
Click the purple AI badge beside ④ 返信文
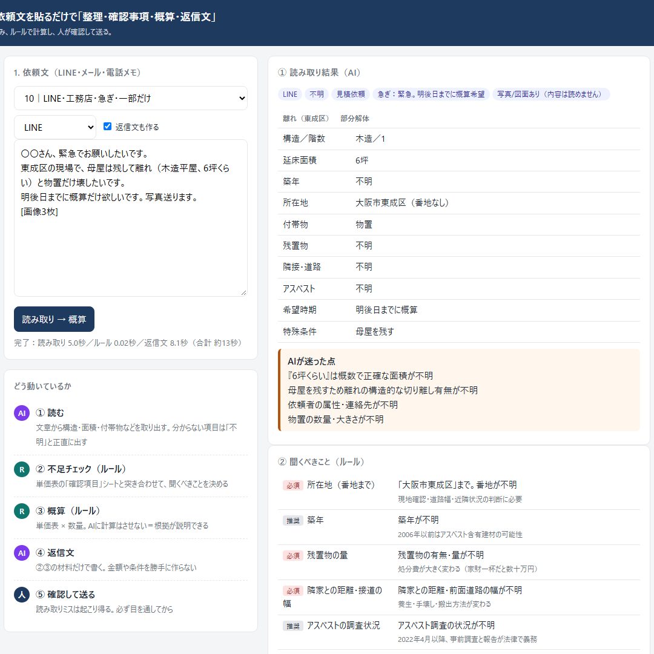tap(22, 553)
